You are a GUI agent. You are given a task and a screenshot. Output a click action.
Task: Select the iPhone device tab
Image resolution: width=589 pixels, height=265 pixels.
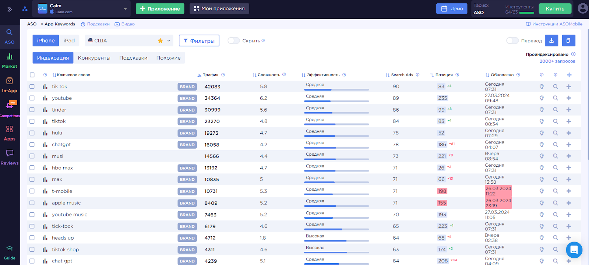pyautogui.click(x=46, y=40)
